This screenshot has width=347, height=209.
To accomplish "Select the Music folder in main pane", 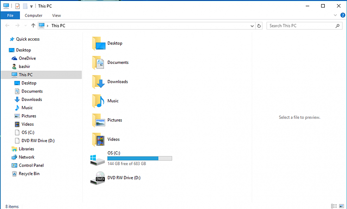I will [105, 101].
